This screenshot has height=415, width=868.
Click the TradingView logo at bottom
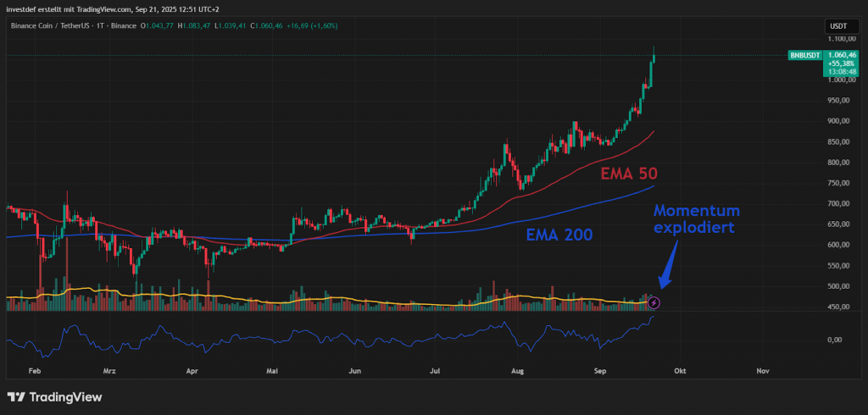click(54, 396)
